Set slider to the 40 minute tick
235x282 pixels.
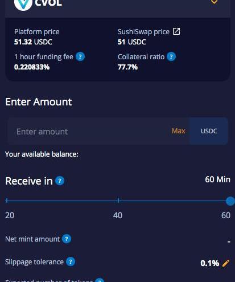(x=118, y=201)
